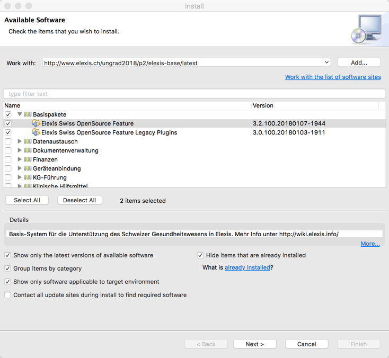Click the Cancel button
The image size is (389, 358).
coord(307,344)
